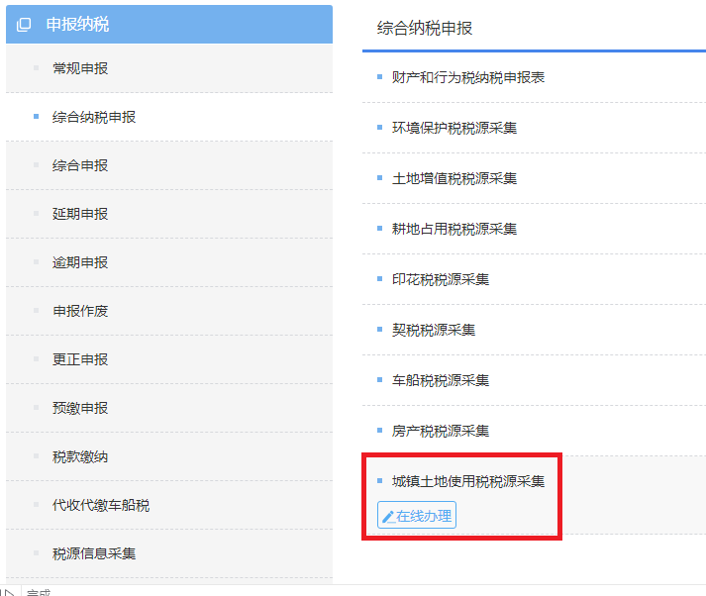Click the pencil icon in 在线办理
Screen dimensions: 706x596
click(388, 517)
